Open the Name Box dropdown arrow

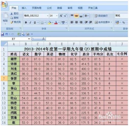(x=29, y=39)
